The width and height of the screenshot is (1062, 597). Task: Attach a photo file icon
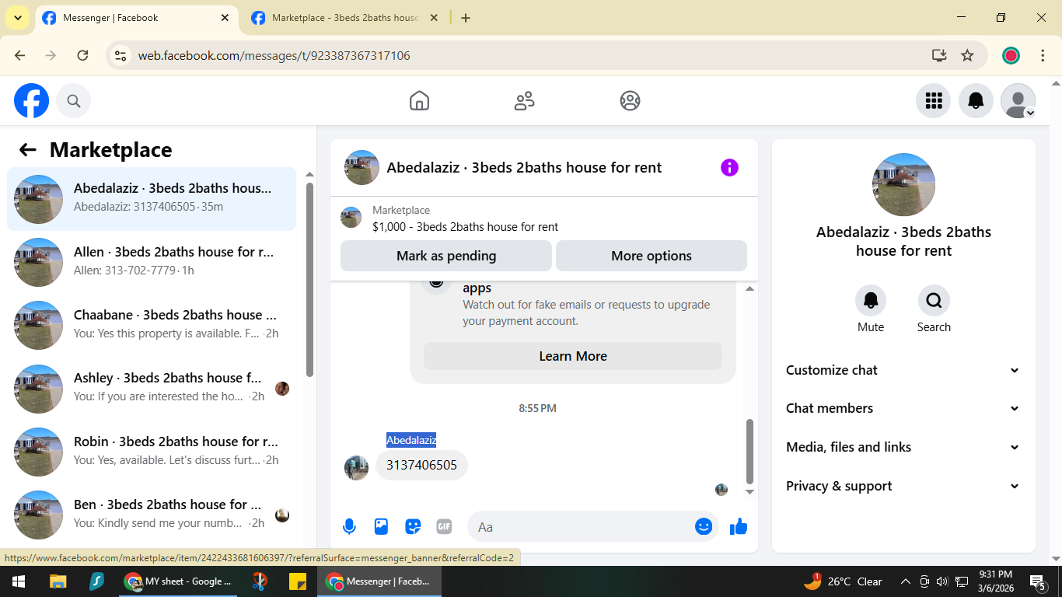381,526
